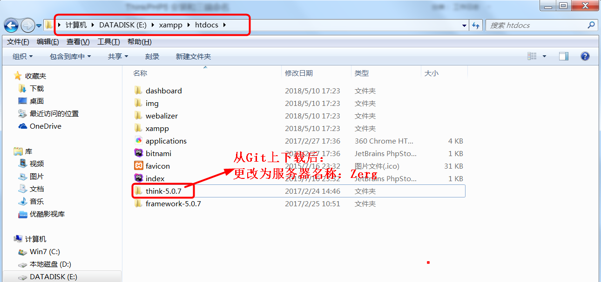
Task: Click the 搜索 htdocs search field
Action: click(x=541, y=25)
